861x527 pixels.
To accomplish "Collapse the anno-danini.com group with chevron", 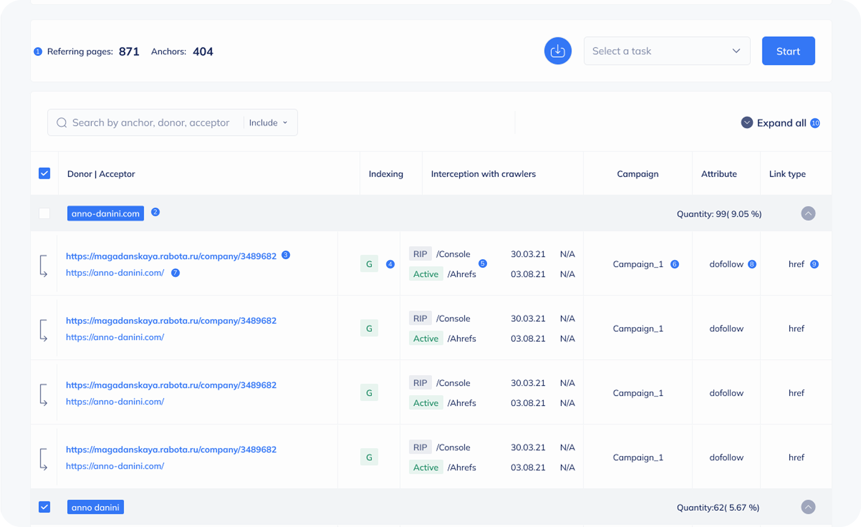I will 808,213.
